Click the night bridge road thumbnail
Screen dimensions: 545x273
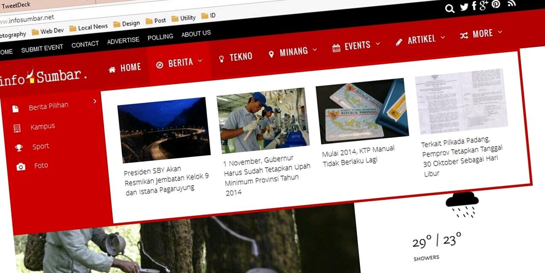164,130
